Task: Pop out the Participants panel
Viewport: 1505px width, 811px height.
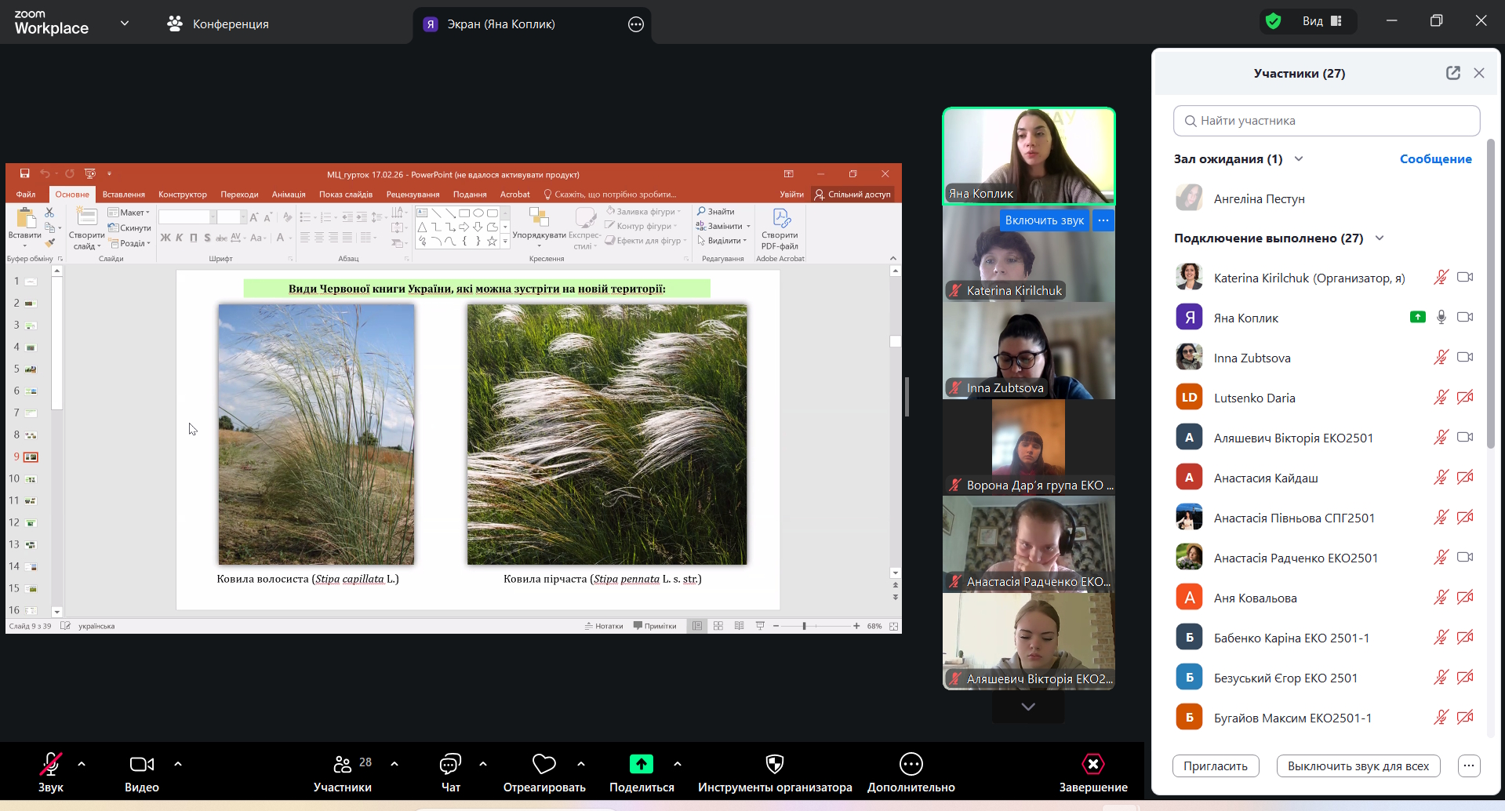Action: click(x=1452, y=73)
